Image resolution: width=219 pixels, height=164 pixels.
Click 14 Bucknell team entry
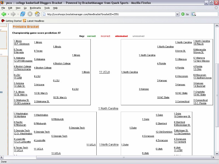[x=199, y=86]
